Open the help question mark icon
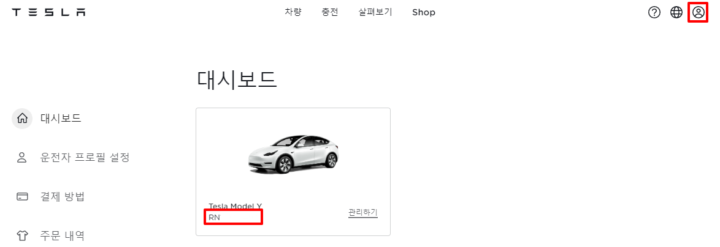 pos(654,12)
